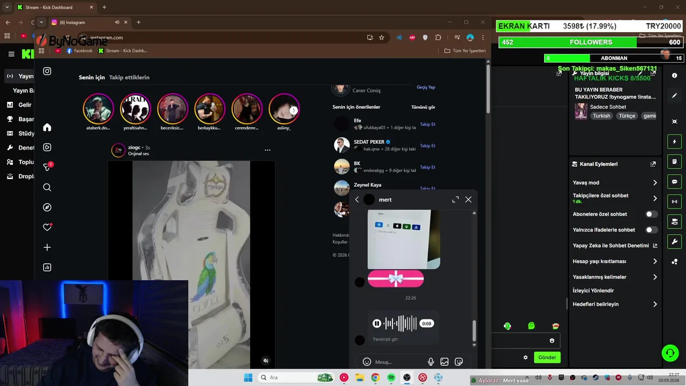Go back in mert chat window
This screenshot has height=386, width=686.
[357, 199]
